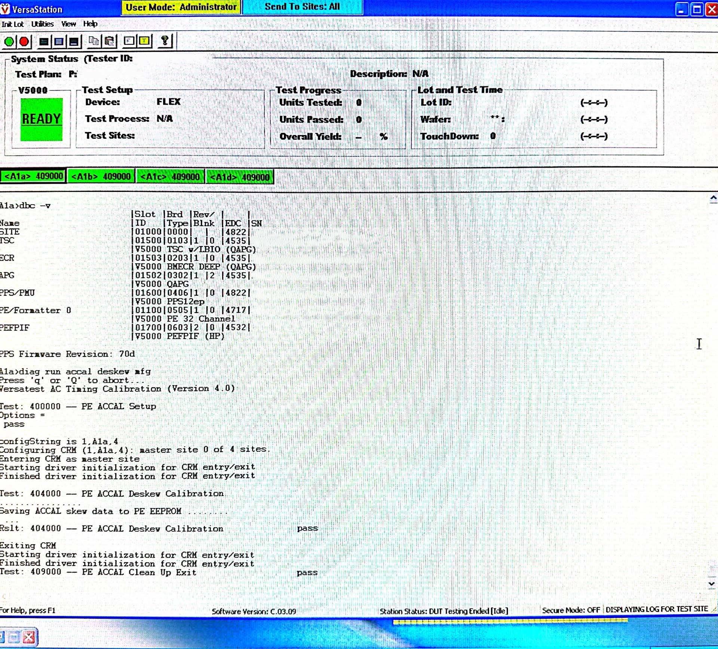The width and height of the screenshot is (718, 649).
Task: Click '|V5000 TSC w/LBIO (QAPG)' description row
Action: click(194, 249)
